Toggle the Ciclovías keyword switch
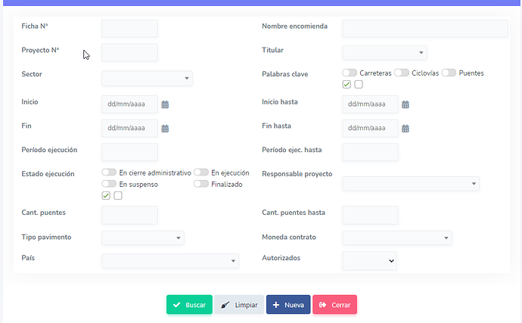522x323 pixels. tap(402, 73)
